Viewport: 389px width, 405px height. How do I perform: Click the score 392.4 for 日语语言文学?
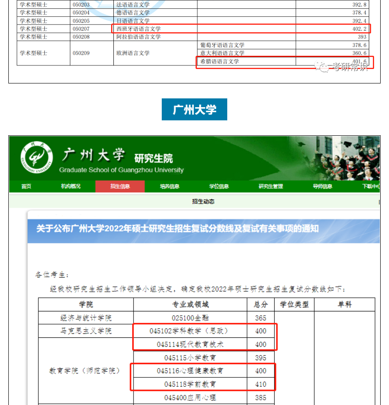[x=360, y=21]
